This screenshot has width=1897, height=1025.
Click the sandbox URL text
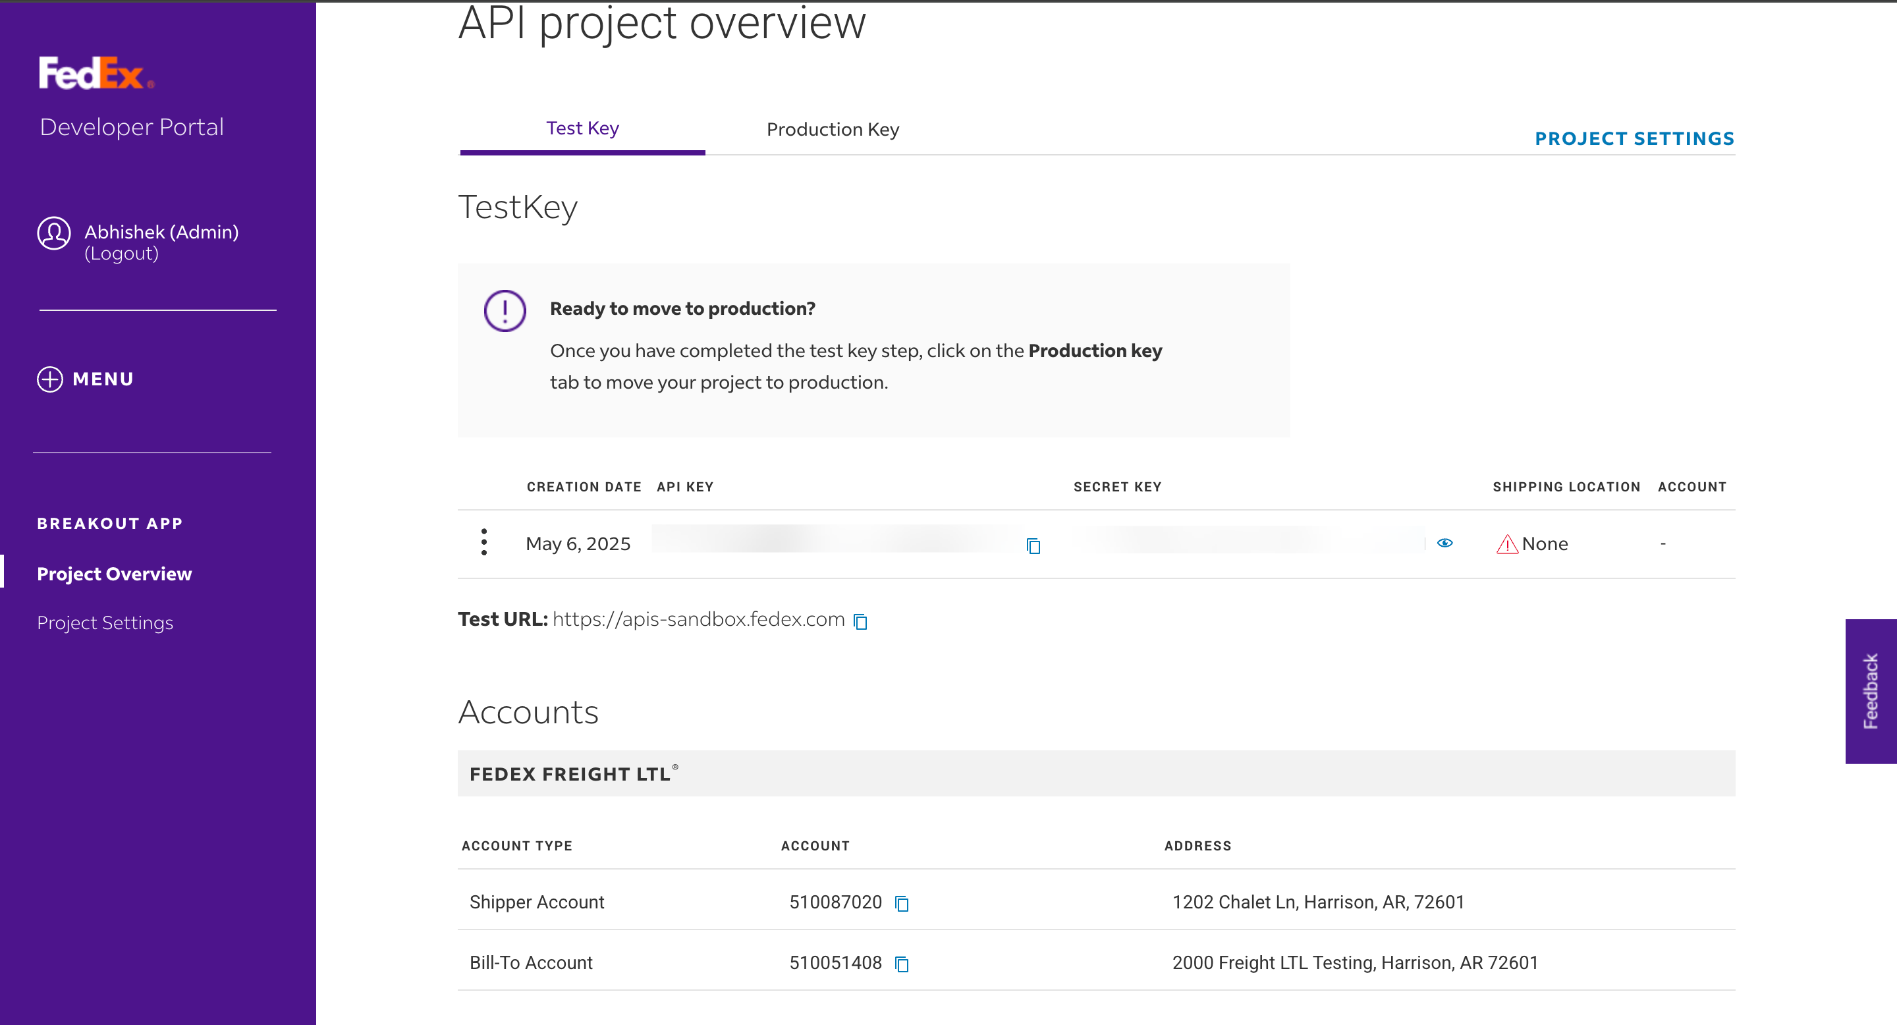pos(698,619)
